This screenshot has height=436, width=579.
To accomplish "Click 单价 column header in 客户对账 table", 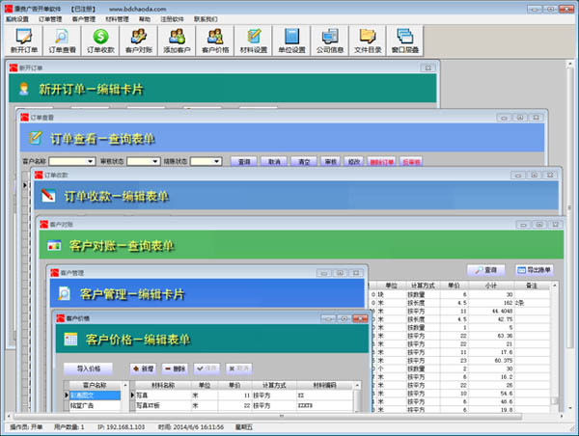I will tap(454, 286).
